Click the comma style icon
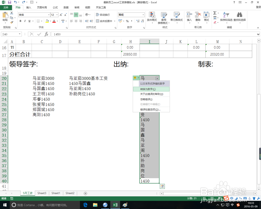Screen dimensions: 261x209 click(x=132, y=21)
